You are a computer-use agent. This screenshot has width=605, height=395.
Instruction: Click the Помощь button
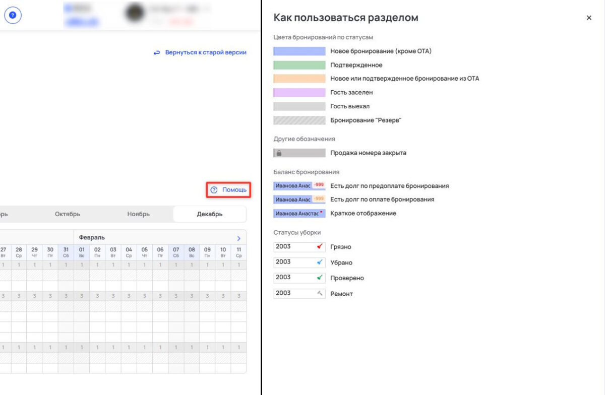[229, 190]
